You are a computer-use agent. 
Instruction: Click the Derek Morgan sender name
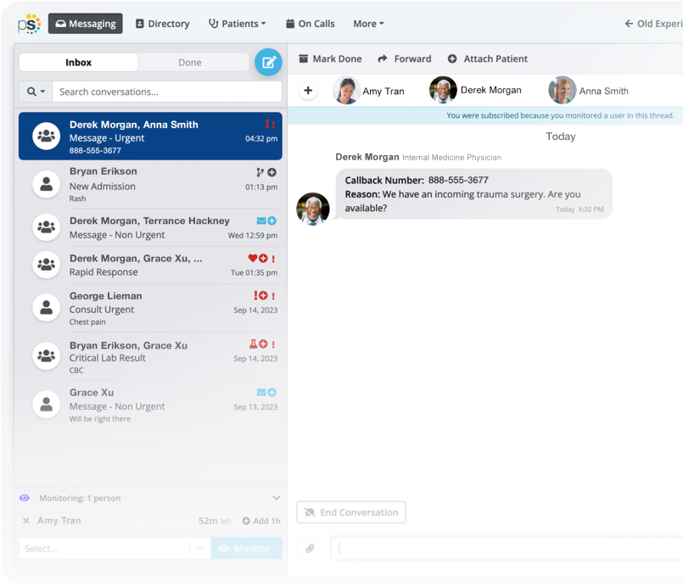point(367,157)
